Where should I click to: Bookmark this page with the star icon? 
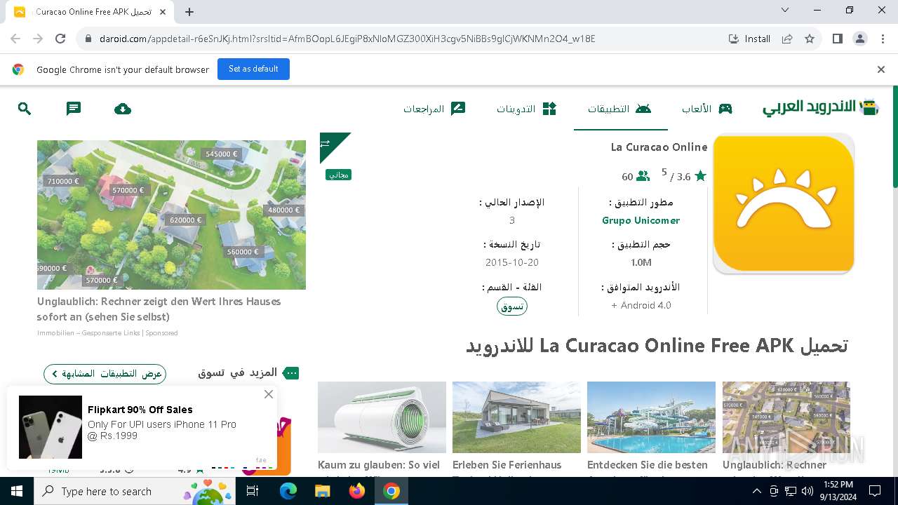point(810,39)
